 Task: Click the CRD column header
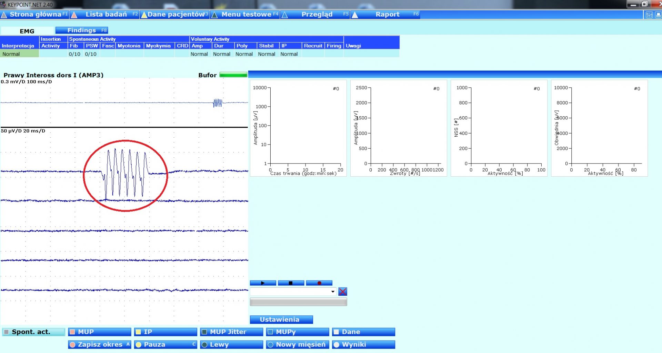(x=182, y=46)
